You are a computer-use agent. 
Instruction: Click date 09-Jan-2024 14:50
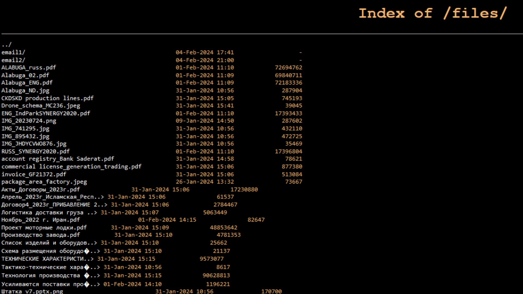tap(205, 121)
